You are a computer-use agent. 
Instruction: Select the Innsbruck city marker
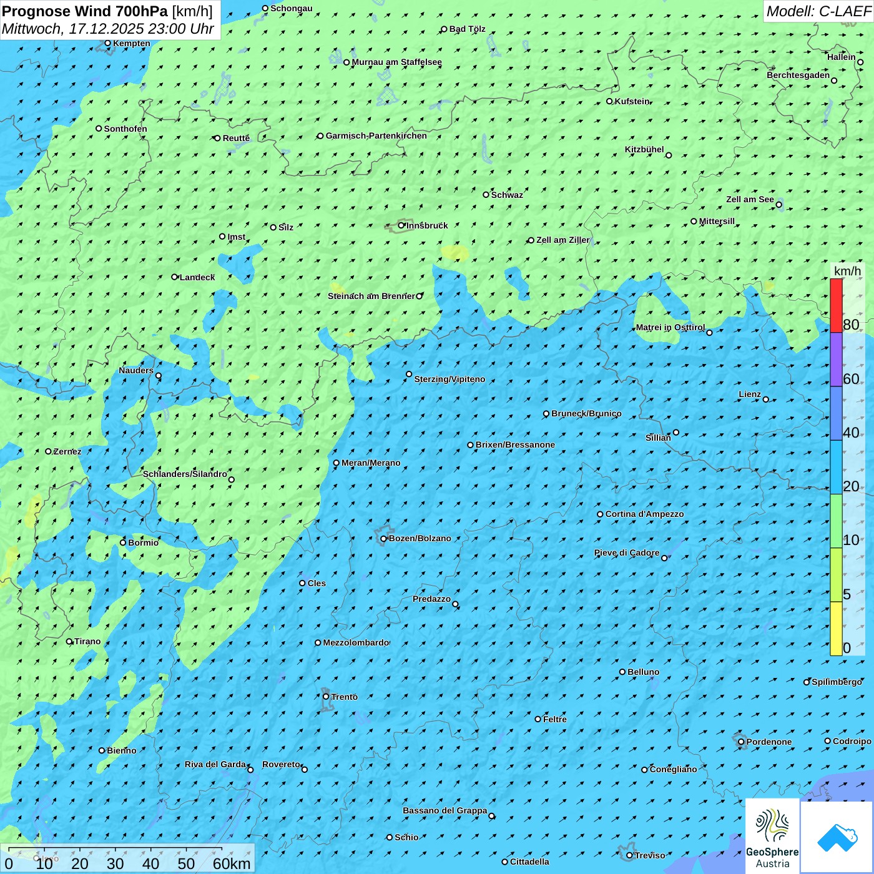tap(401, 225)
